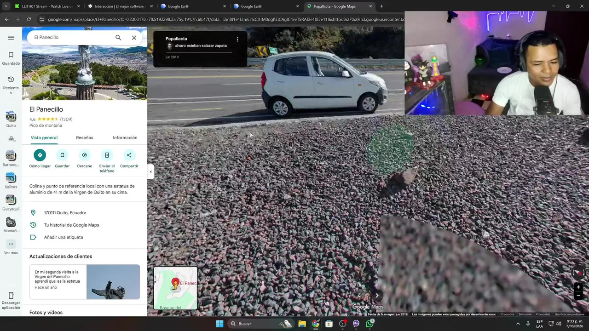The image size is (589, 331).
Task: Zoom in with plus button
Action: coord(578,287)
